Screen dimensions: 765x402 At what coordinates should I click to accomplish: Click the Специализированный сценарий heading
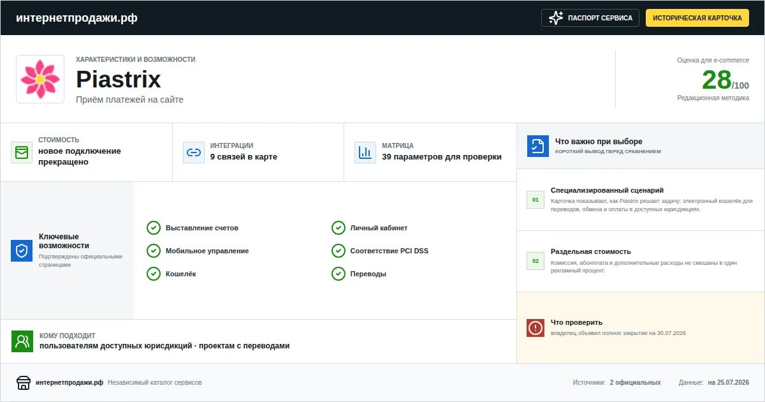point(607,190)
